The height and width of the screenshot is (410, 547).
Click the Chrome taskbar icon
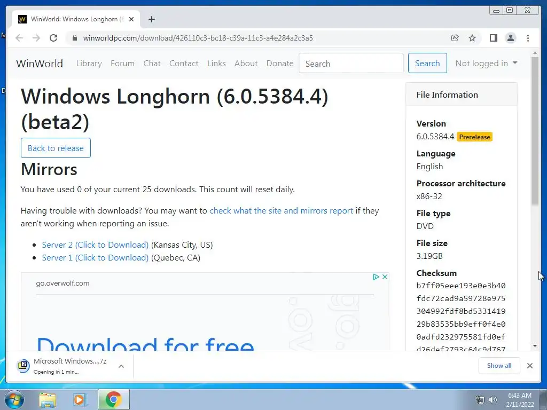pyautogui.click(x=113, y=399)
